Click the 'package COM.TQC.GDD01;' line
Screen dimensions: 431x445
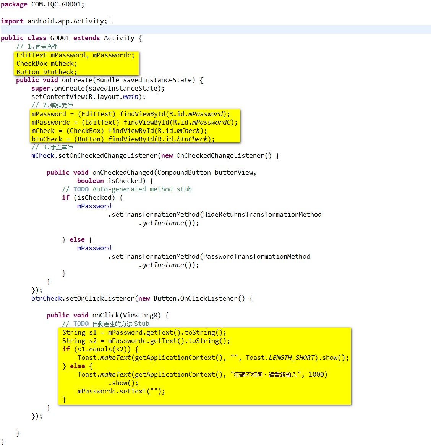click(x=42, y=5)
